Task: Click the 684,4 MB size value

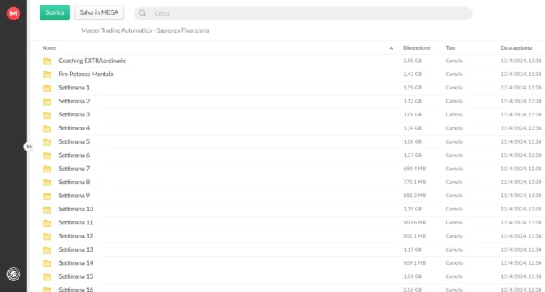Action: (x=415, y=169)
